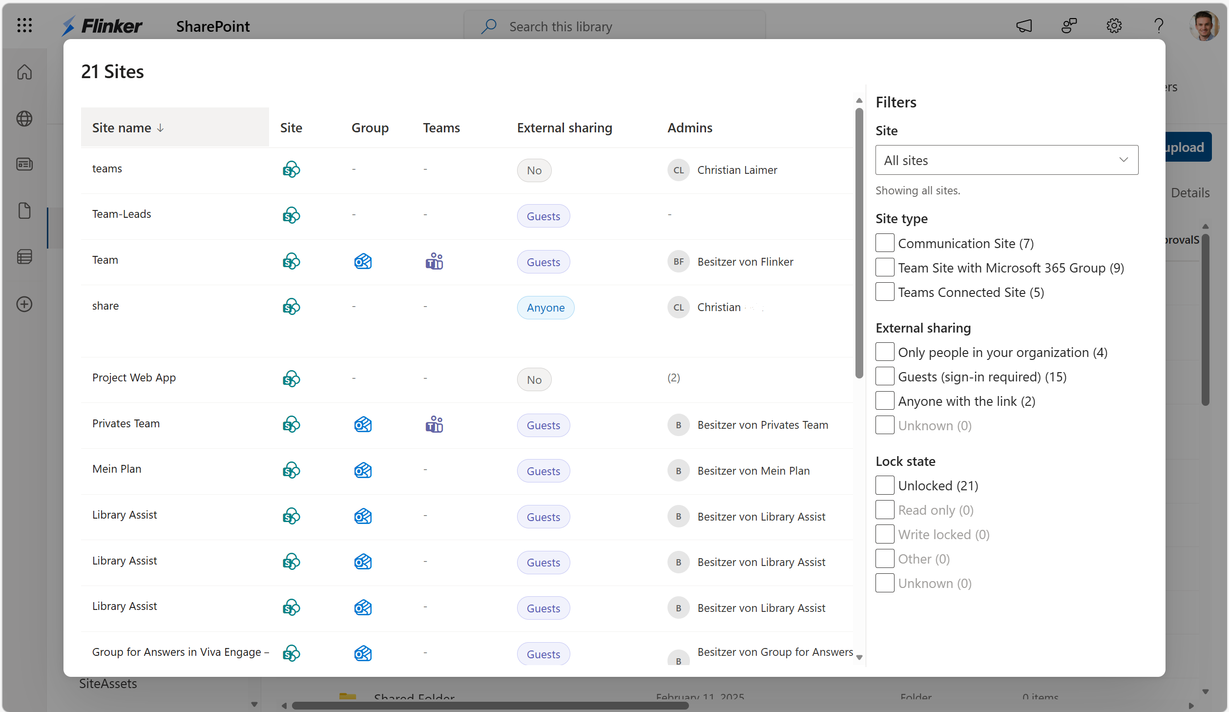Toggle the Site name sort arrow

[160, 128]
